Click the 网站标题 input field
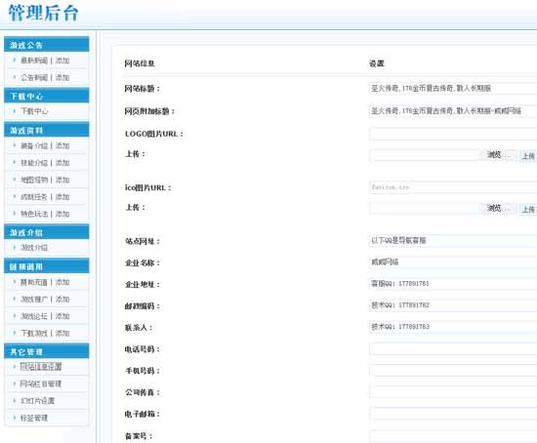 [x=453, y=89]
